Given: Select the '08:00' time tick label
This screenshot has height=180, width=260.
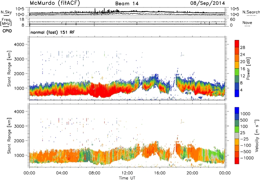Looking at the screenshot, I should point(95,173).
